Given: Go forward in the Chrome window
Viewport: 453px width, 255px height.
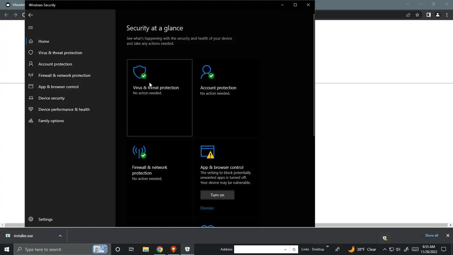Looking at the screenshot, I should tap(15, 15).
